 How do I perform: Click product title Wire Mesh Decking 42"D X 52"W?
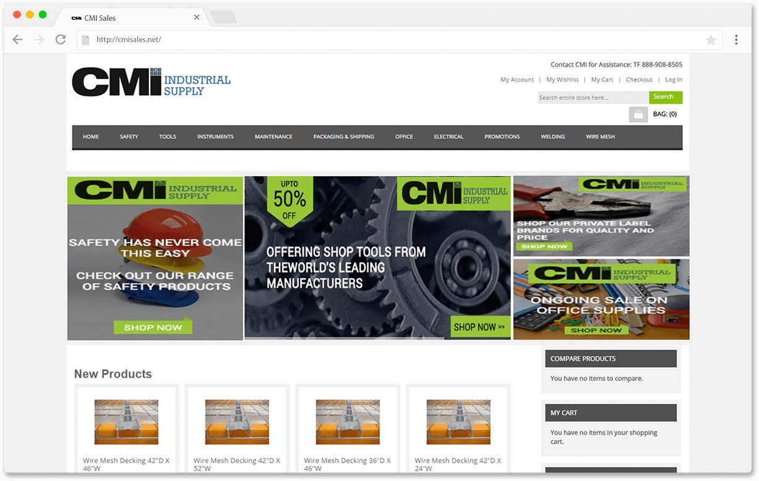237,464
